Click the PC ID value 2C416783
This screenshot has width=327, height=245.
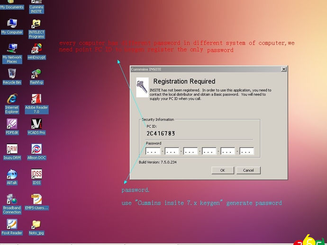pos(161,133)
